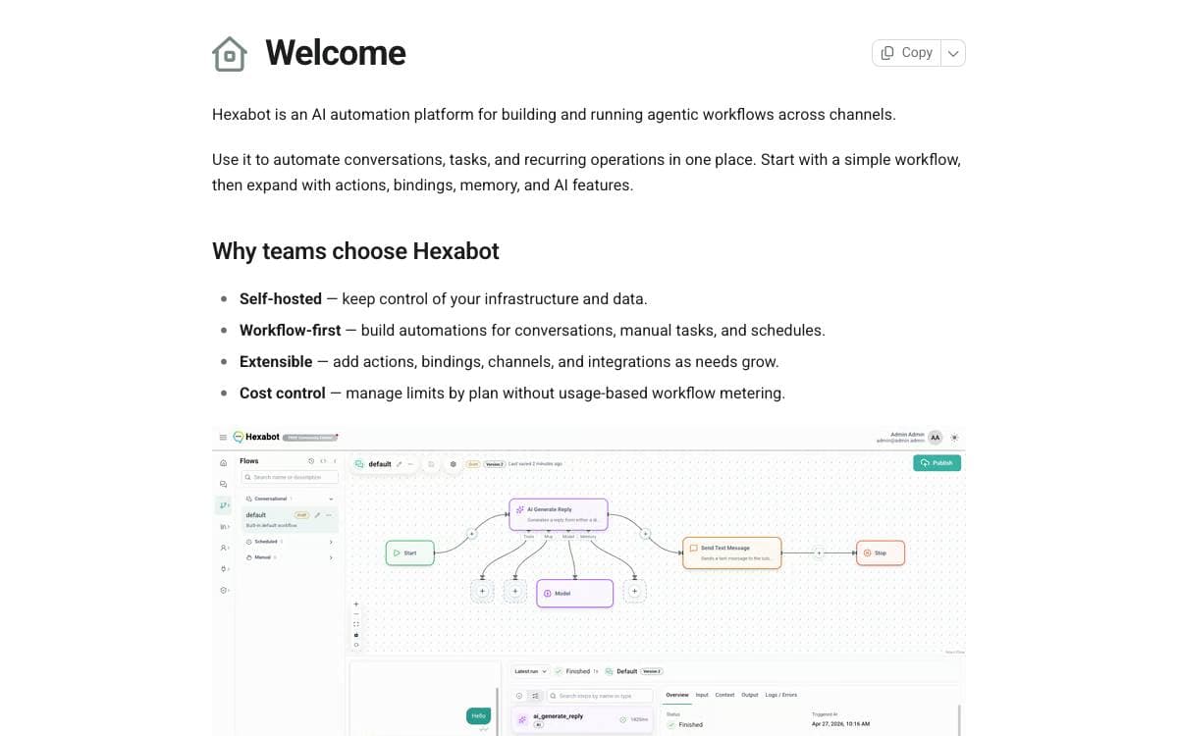Click the filter sliders icon beside step search

pos(535,696)
